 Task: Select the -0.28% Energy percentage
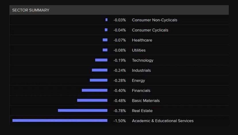120,80
